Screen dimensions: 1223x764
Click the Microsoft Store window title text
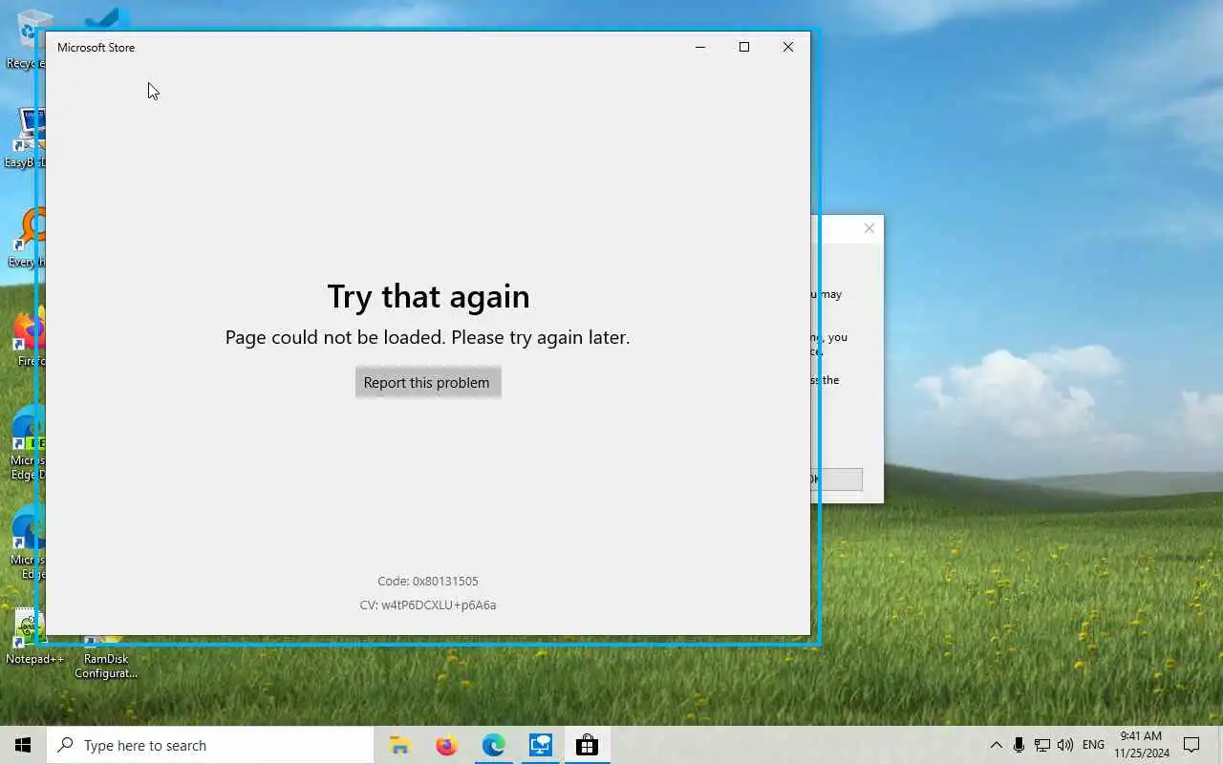[96, 47]
